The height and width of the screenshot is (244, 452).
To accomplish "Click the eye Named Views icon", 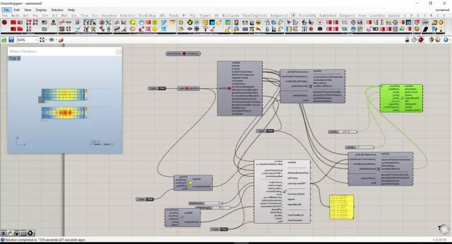I will tap(51, 40).
